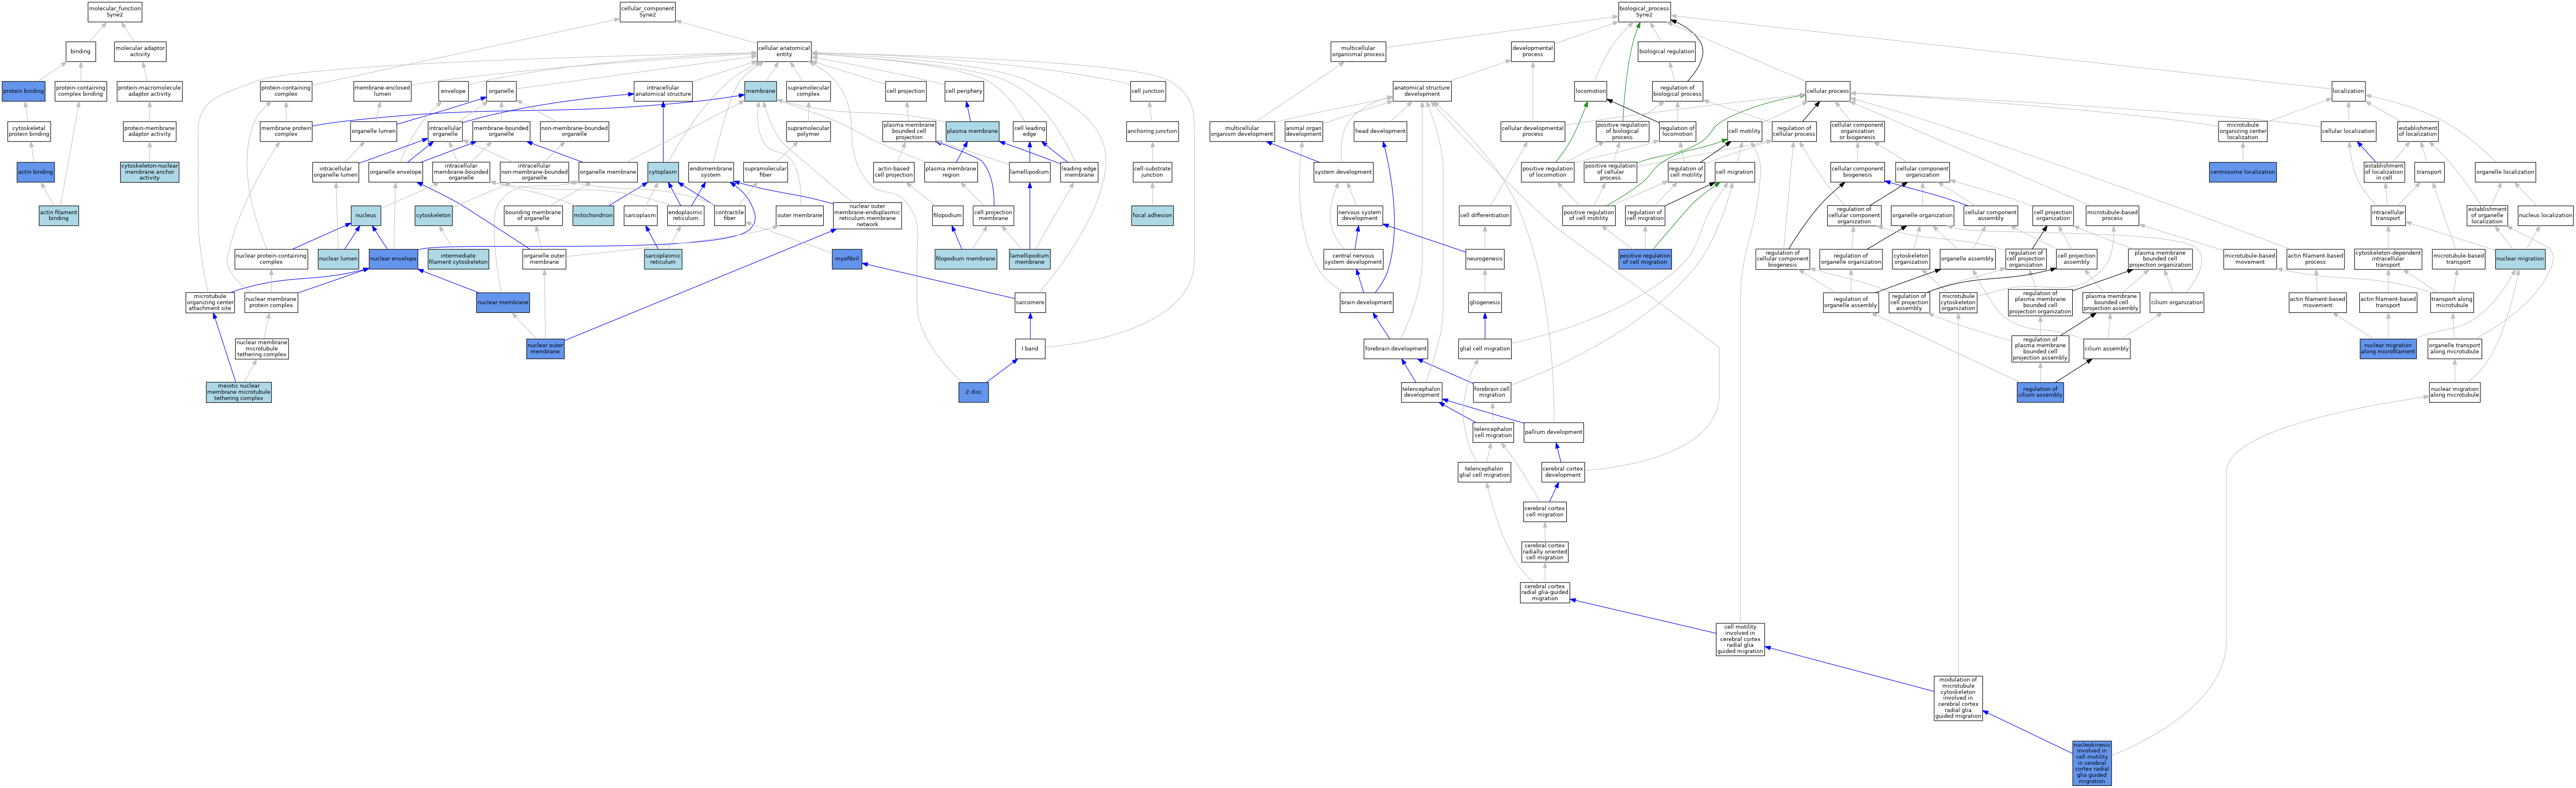The image size is (2576, 788).
Task: Click the blue 'protein binding' node
Action: tap(24, 91)
